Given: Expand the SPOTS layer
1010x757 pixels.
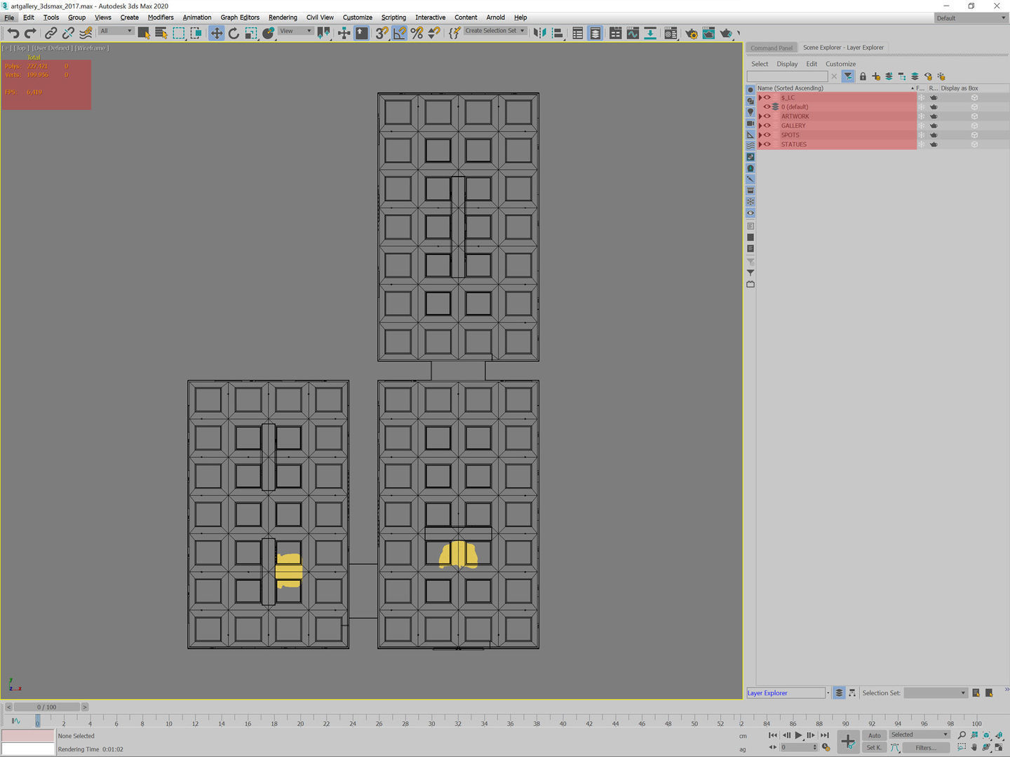Looking at the screenshot, I should 760,135.
